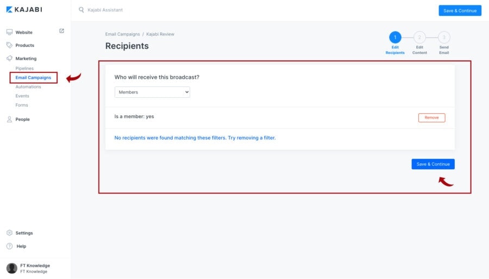Select Marketing in sidebar
The image size is (489, 279).
26,58
